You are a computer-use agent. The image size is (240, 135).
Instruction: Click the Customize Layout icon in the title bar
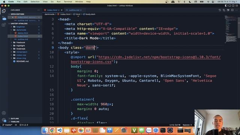click(237, 6)
